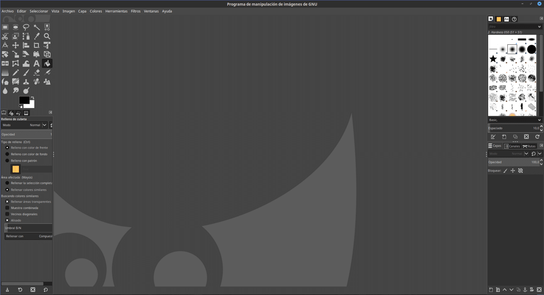Select the Eraser tool
The width and height of the screenshot is (544, 295).
[x=37, y=72]
